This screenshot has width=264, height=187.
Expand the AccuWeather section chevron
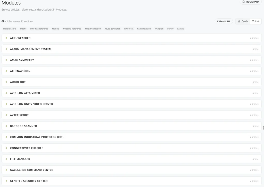6,38
